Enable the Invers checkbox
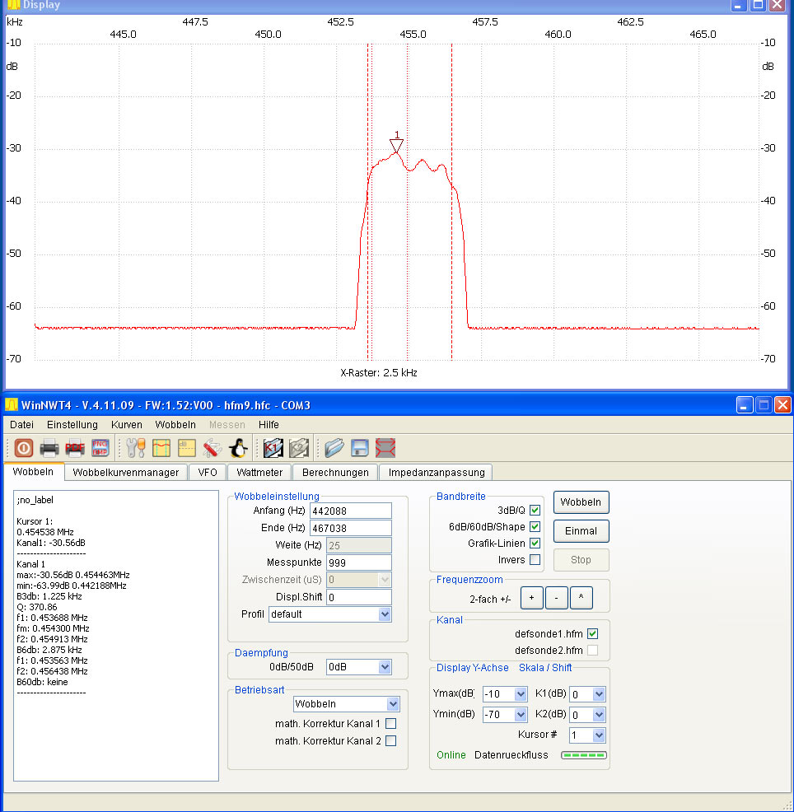This screenshot has height=812, width=794. (535, 560)
